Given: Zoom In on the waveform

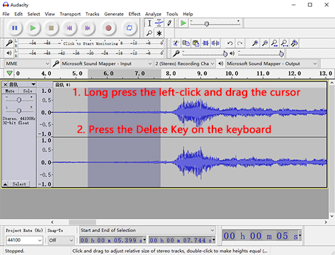Looking at the screenshot, I should coord(255,43).
